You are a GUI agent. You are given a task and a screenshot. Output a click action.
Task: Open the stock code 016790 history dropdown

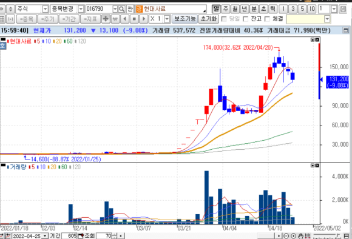click(x=115, y=9)
